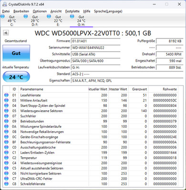Select the G: H: drive at 24 °C
The height and width of the screenshot is (190, 186).
pos(81,20)
